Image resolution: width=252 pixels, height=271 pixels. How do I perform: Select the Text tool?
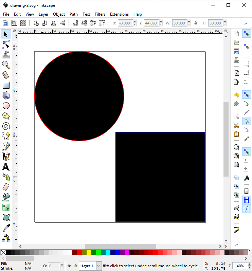(6, 167)
